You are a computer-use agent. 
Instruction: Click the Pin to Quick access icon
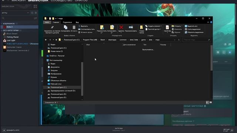[x=52, y=27]
